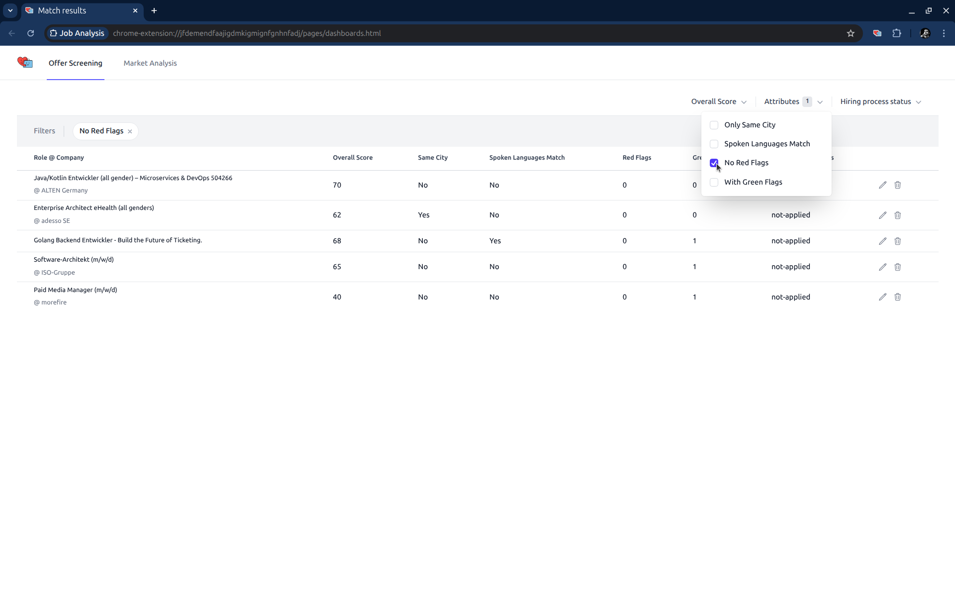Delete the morefire offer row
955x597 pixels.
[897, 297]
